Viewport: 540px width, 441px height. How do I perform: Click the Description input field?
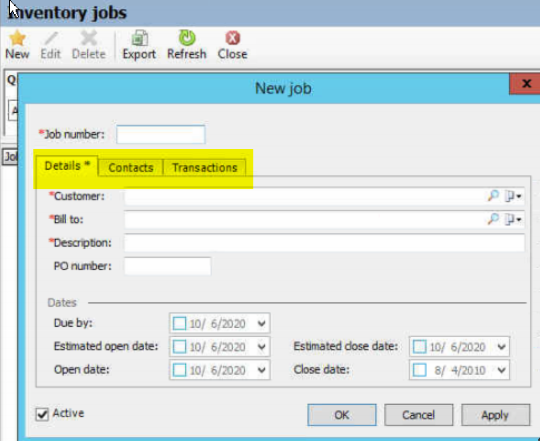point(325,243)
